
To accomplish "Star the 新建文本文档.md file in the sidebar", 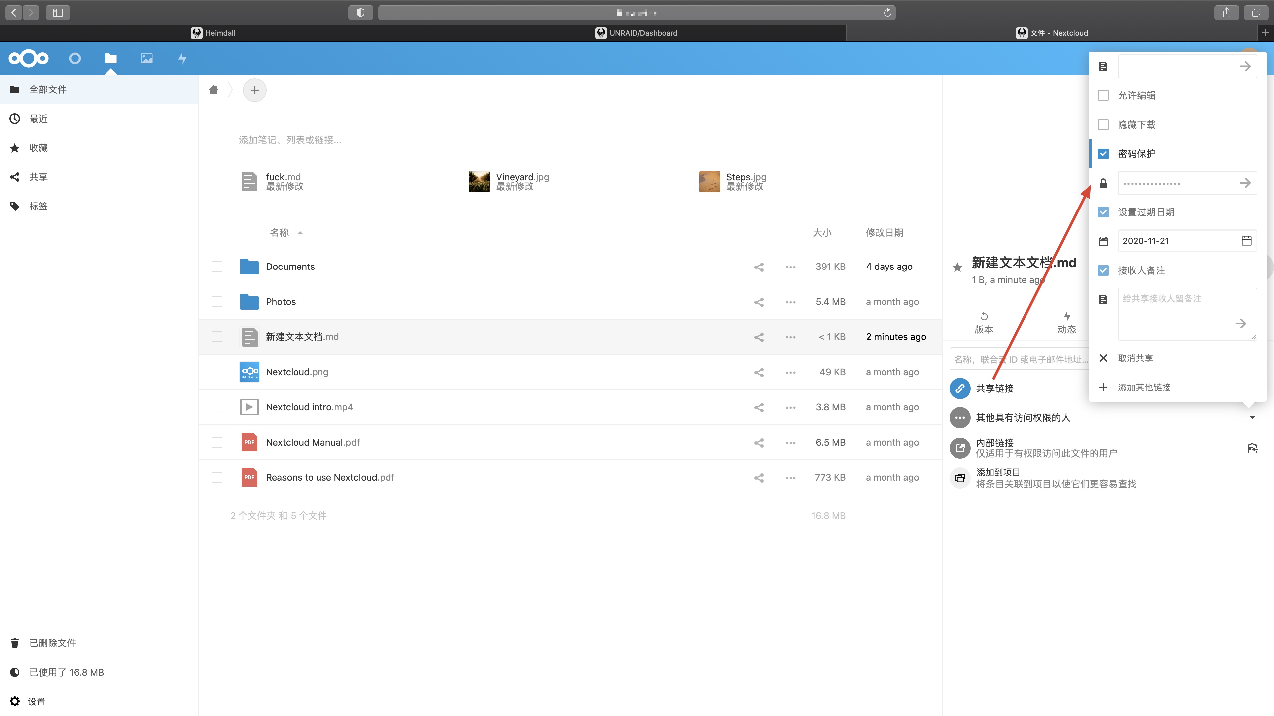I will tap(957, 267).
